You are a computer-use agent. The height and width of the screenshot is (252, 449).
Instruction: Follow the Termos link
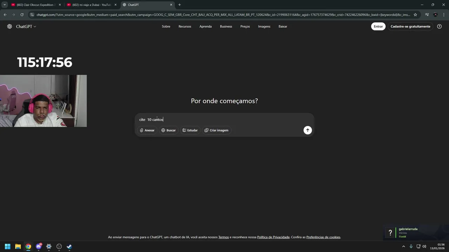coord(223,237)
